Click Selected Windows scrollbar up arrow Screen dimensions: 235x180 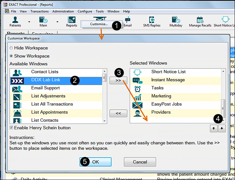[223, 71]
